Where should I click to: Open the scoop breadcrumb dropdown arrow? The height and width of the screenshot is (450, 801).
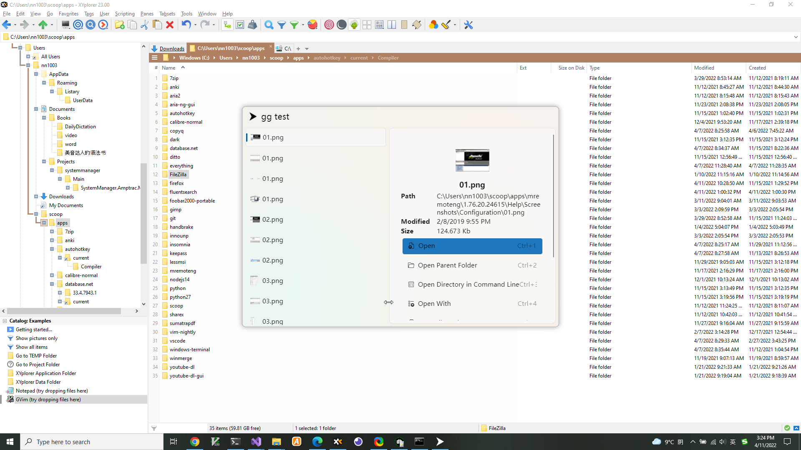click(x=289, y=58)
